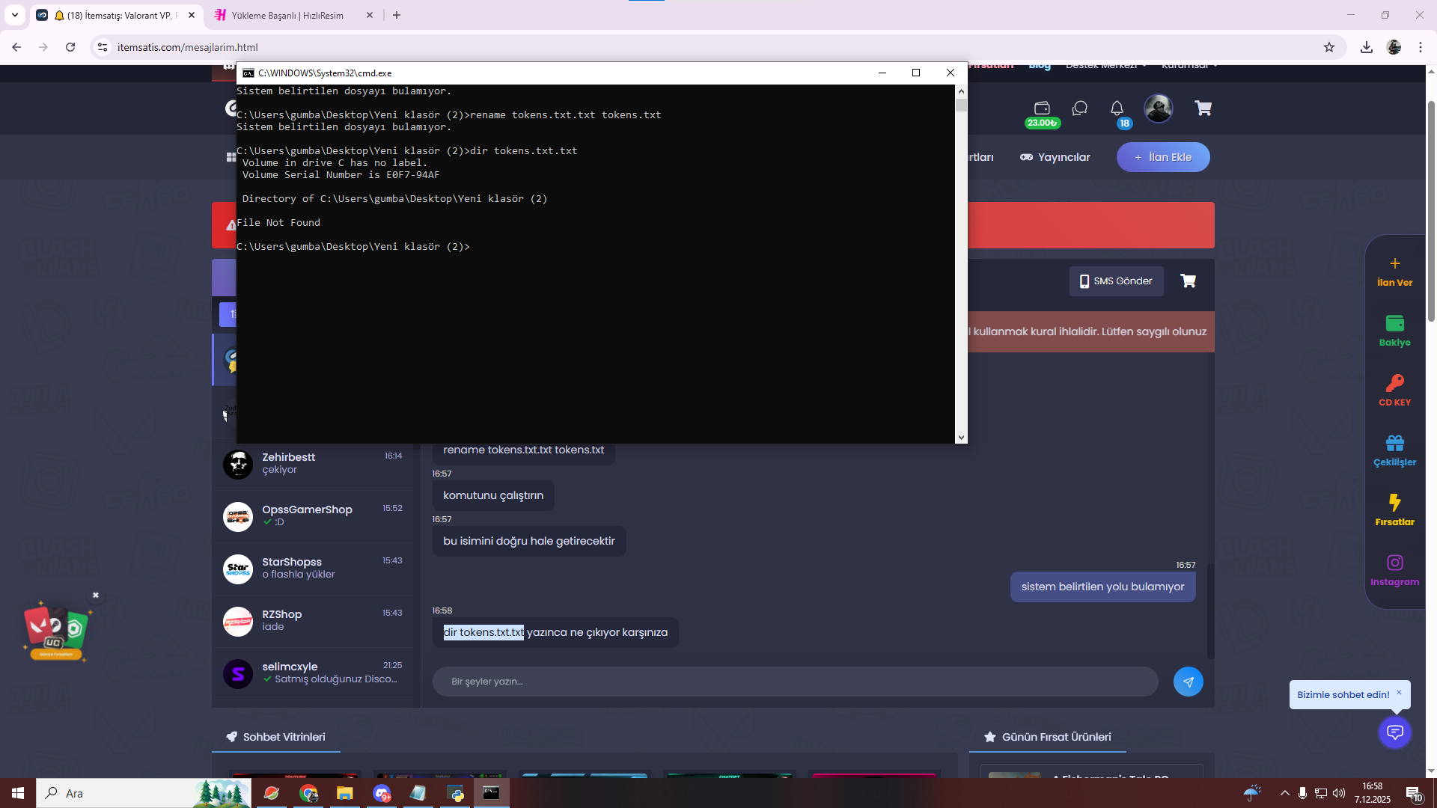This screenshot has width=1437, height=808.
Task: Open the Zehirbestt conversation
Action: [x=313, y=464]
